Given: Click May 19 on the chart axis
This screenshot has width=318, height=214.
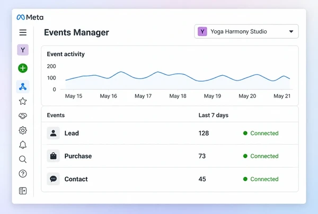Looking at the screenshot, I should pos(213,96).
